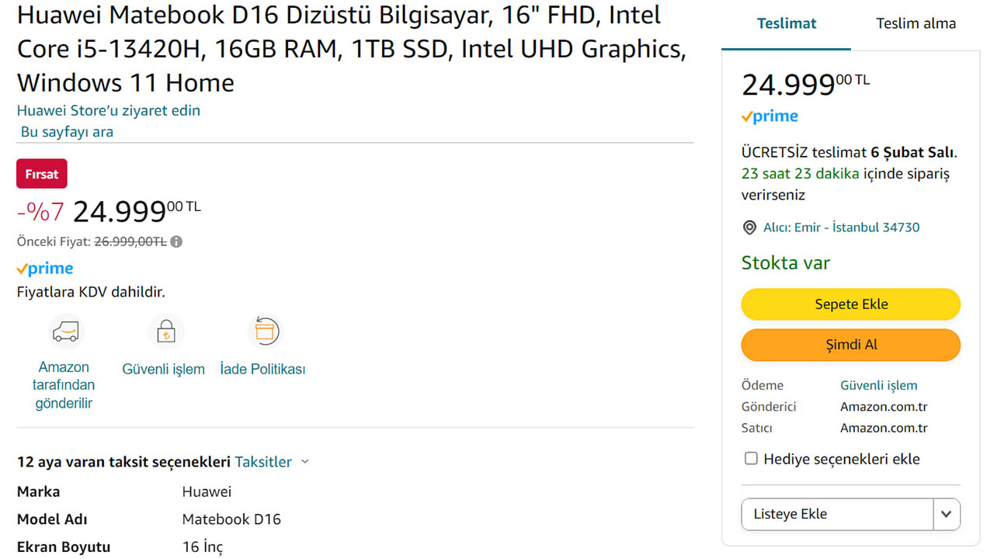Click the return policy box icon

coord(264,332)
